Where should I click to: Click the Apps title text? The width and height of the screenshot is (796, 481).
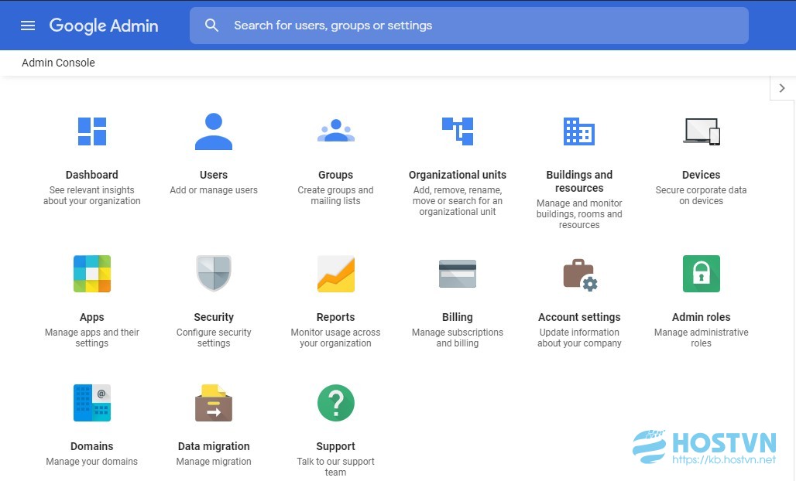pyautogui.click(x=92, y=317)
